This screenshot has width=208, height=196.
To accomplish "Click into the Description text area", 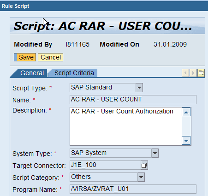I will (126, 126).
